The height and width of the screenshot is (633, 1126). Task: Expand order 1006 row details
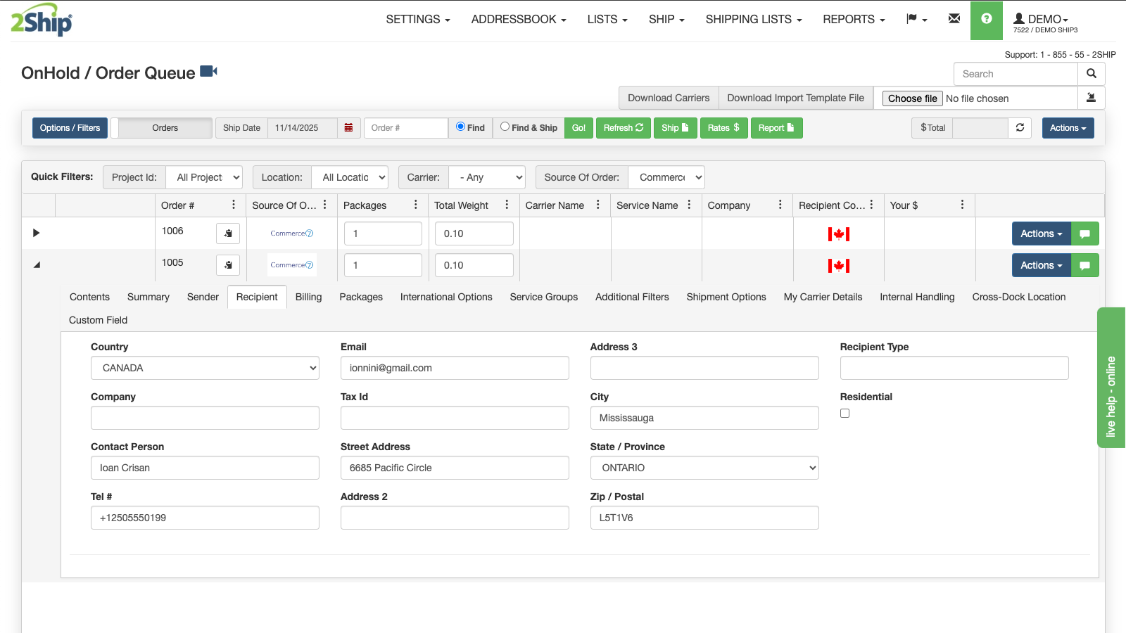click(x=36, y=233)
